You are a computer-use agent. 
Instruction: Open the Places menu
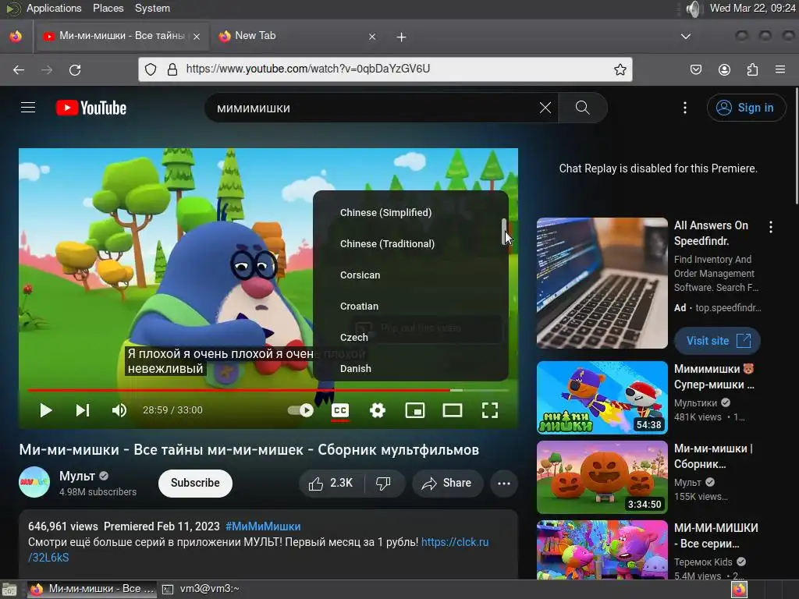coord(108,8)
